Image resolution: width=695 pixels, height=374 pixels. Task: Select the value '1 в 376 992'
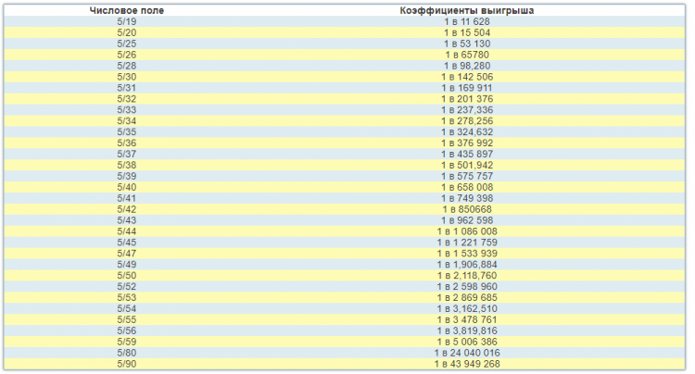click(x=467, y=143)
